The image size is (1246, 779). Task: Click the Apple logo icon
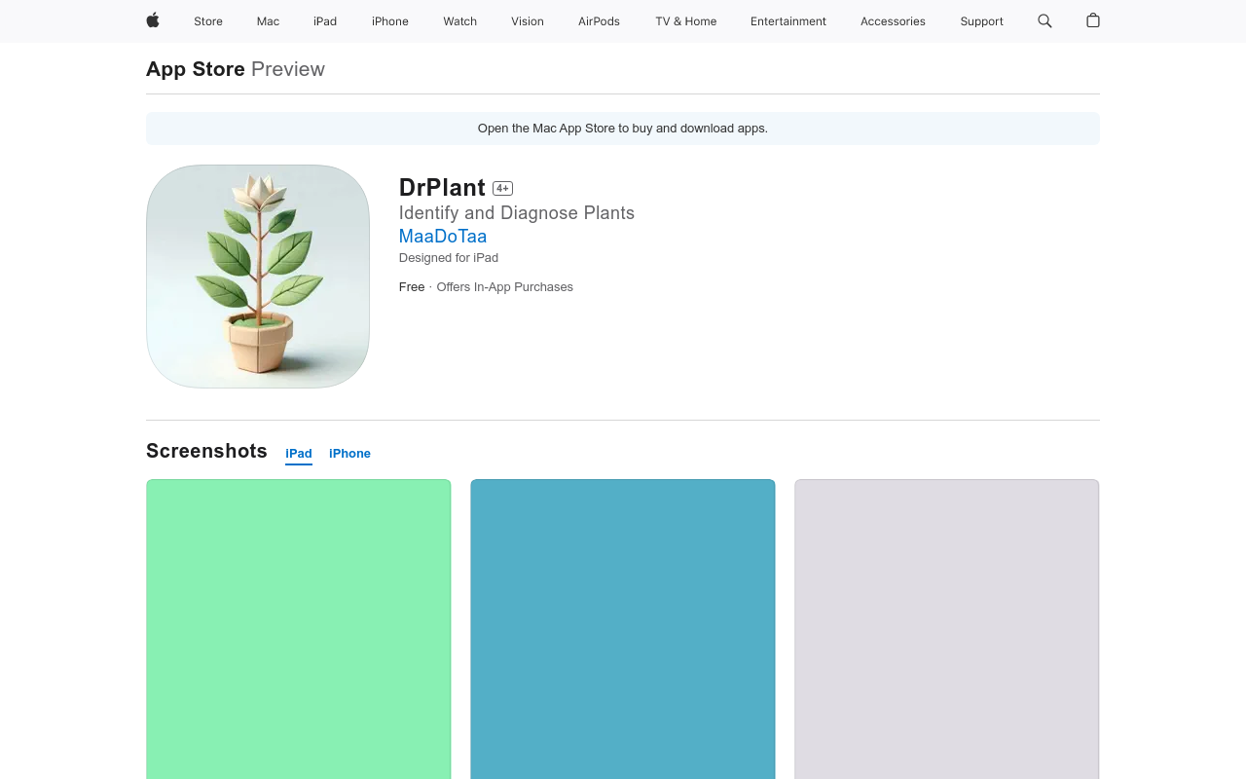[153, 20]
